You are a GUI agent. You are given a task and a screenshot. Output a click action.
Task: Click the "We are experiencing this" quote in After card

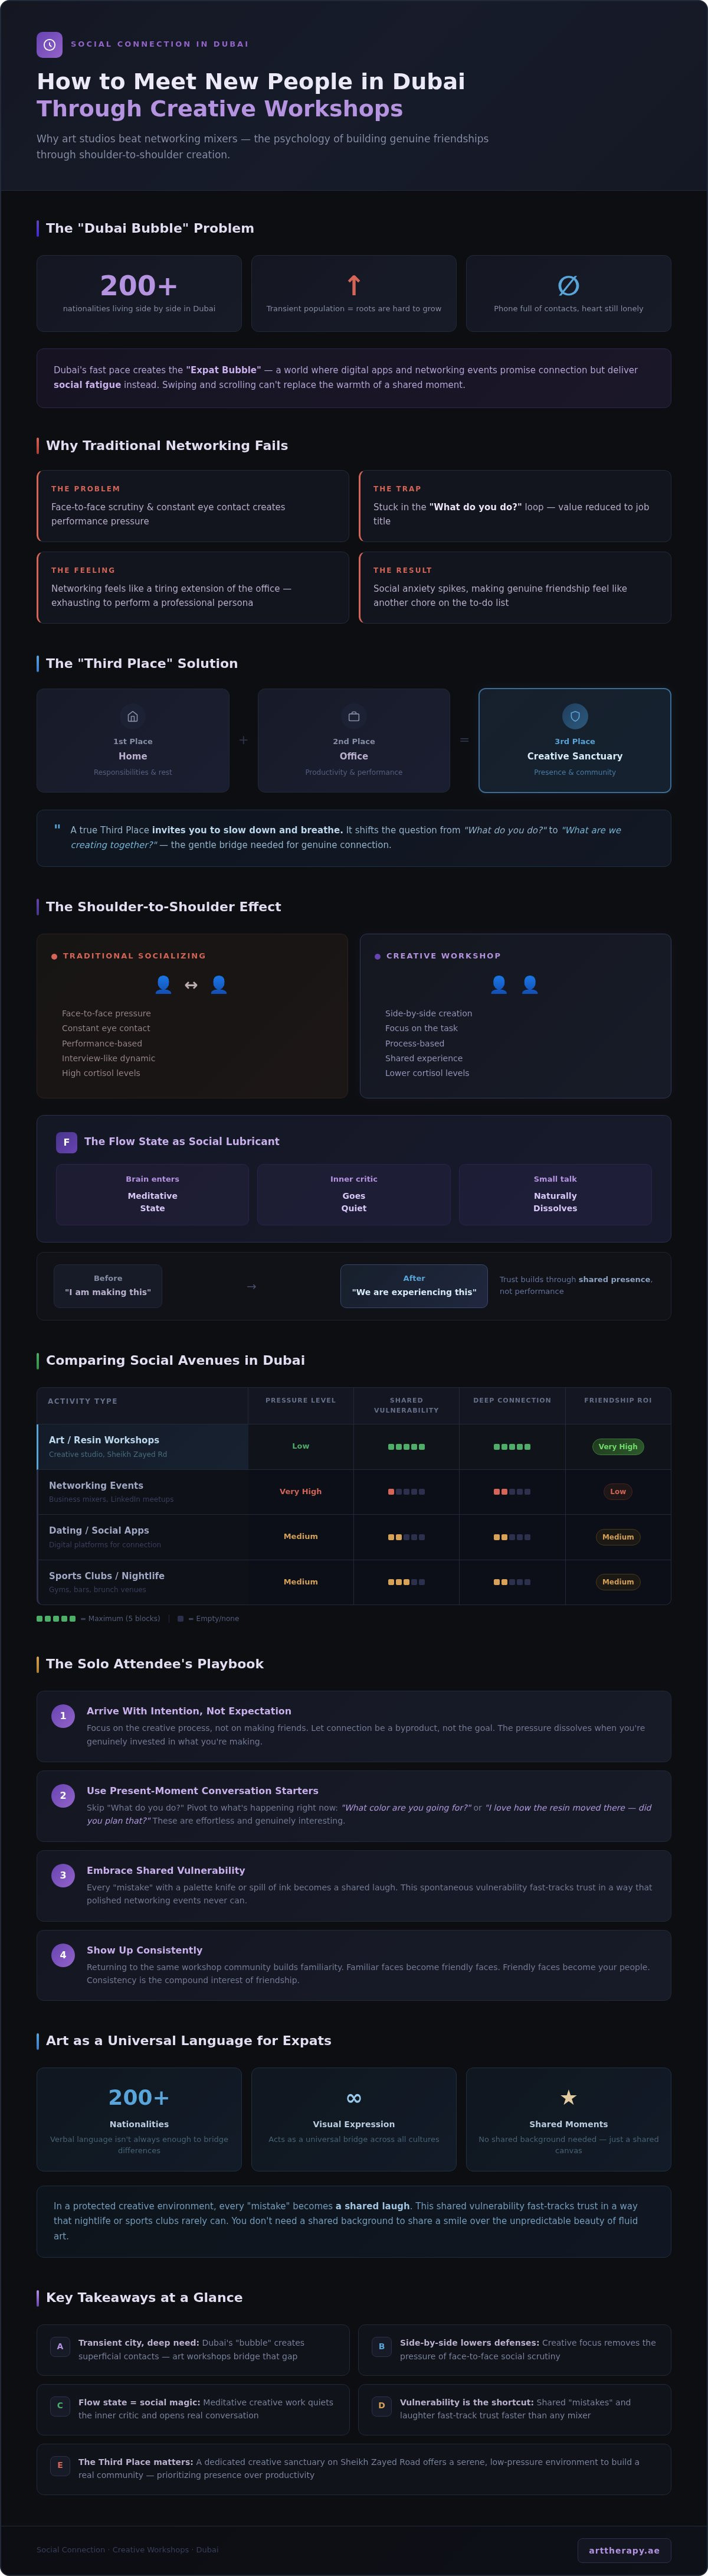(414, 1292)
